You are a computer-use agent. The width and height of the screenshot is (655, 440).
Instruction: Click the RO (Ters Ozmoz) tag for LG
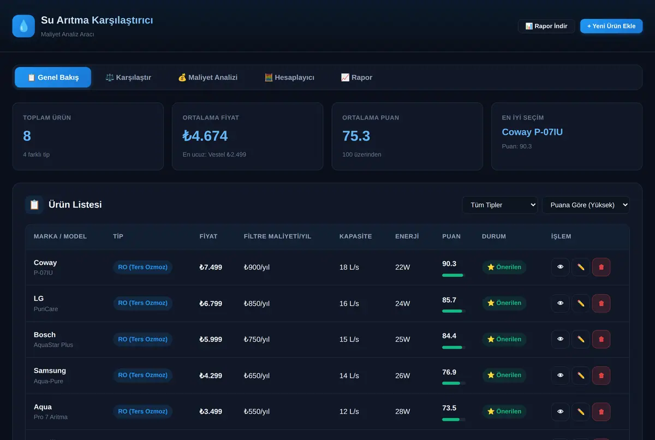tap(142, 303)
